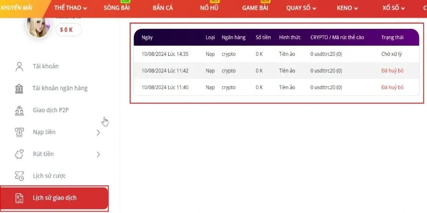This screenshot has width=427, height=213.
Task: Click the Giao dịch P2P icon
Action: click(20, 110)
